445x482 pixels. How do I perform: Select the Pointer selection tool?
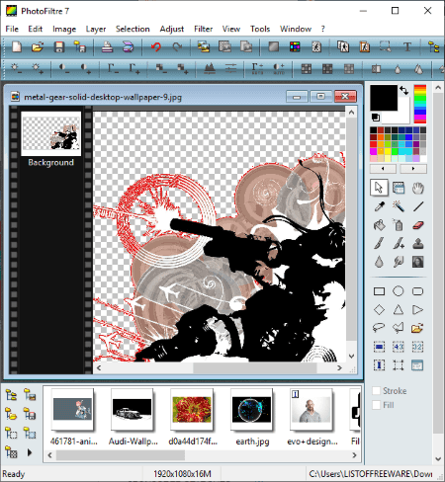point(379,188)
